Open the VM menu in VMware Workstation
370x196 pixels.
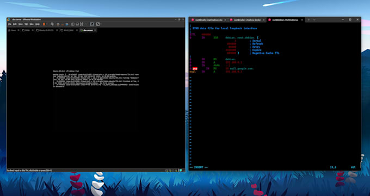26,24
